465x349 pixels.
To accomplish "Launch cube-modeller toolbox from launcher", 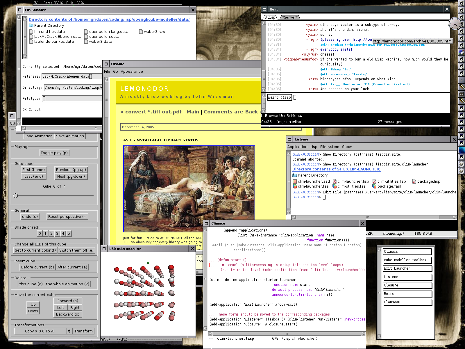I will tap(407, 260).
